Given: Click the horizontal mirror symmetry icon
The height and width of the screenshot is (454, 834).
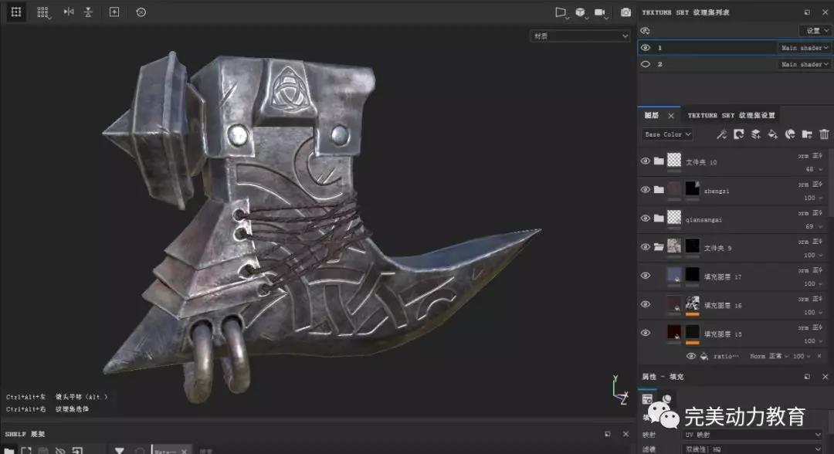Looking at the screenshot, I should (x=69, y=12).
